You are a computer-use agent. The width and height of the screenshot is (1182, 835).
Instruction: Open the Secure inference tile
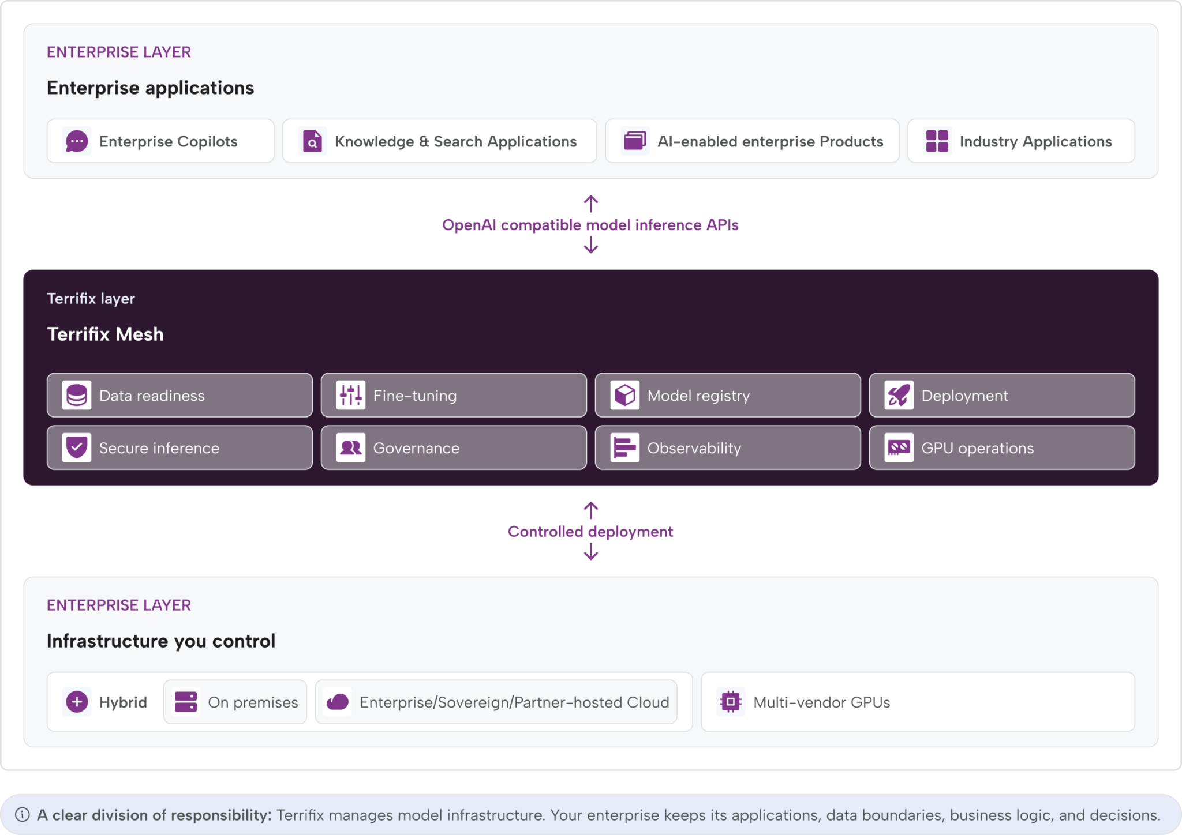pos(180,448)
